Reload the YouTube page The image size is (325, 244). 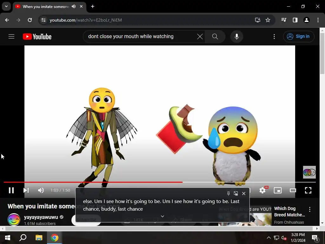(x=30, y=20)
